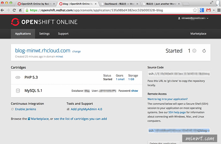Screen dimensions: 221x144
Task: Open the Marketplace nav item
Action: (x=198, y=34)
